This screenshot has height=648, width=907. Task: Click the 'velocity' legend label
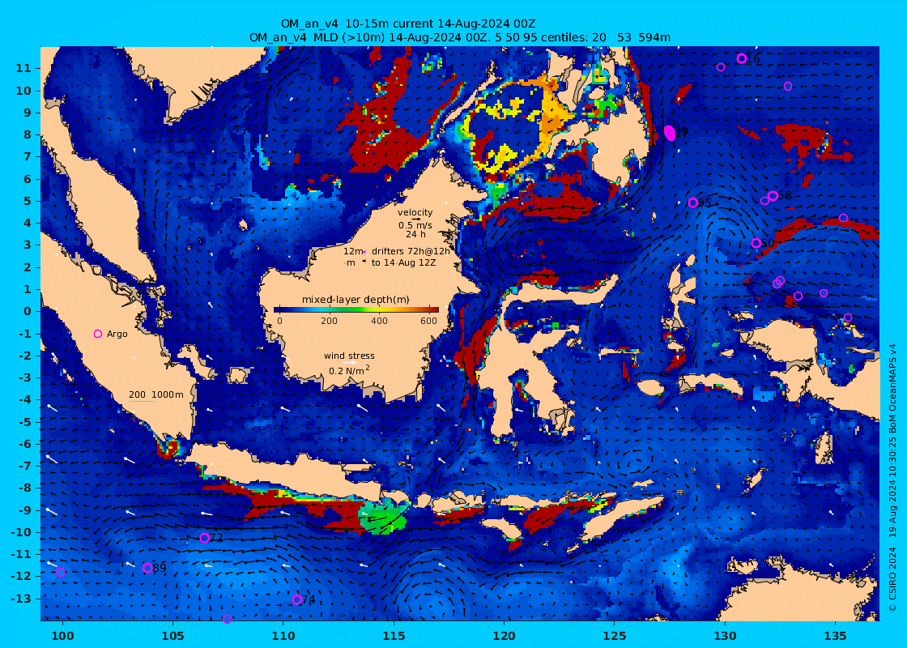tap(415, 212)
